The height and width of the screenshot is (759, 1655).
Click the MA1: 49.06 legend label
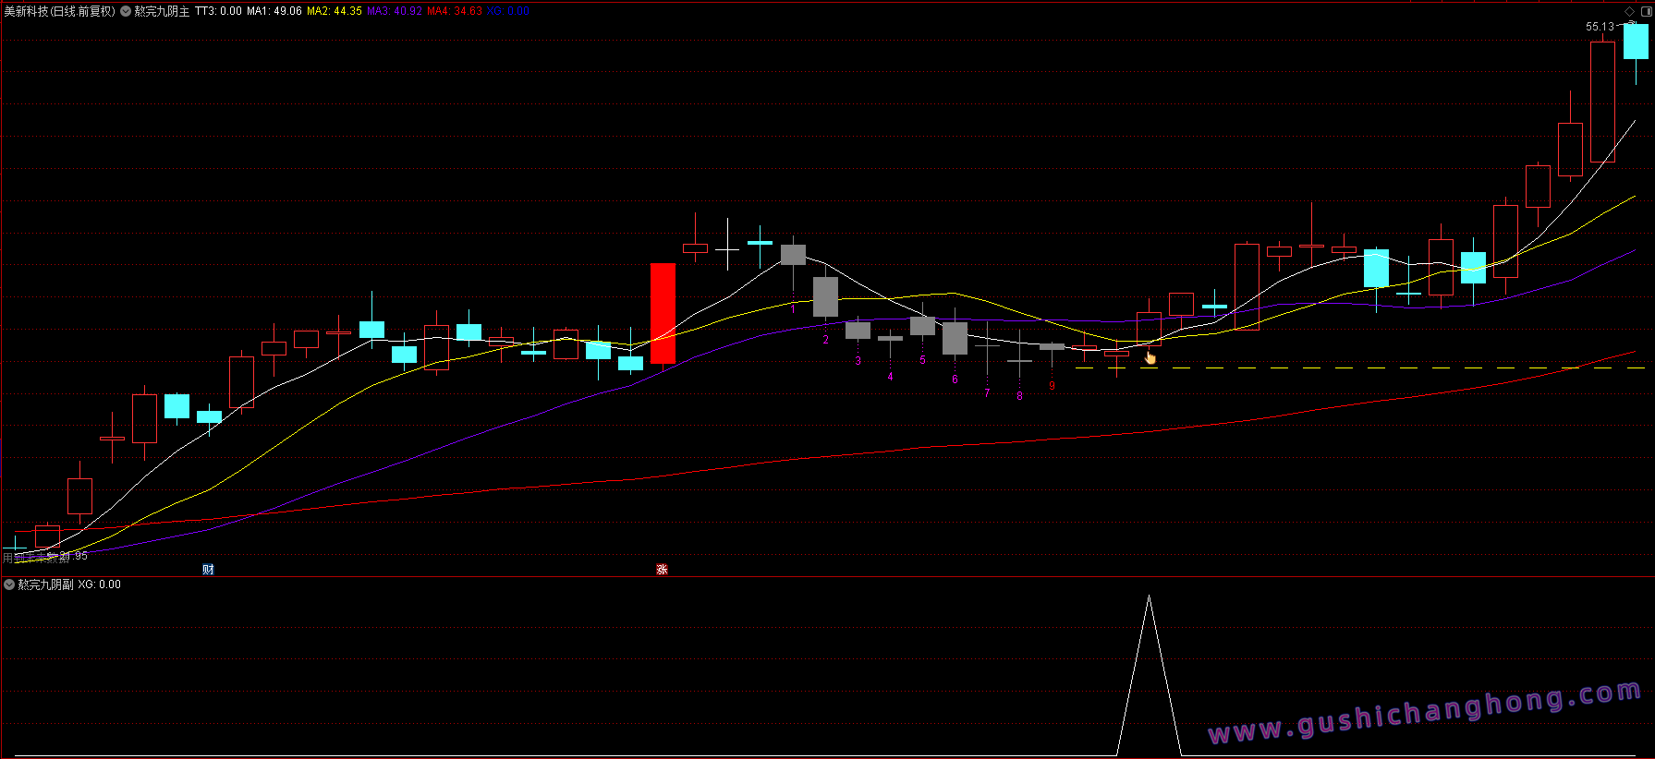pyautogui.click(x=274, y=11)
